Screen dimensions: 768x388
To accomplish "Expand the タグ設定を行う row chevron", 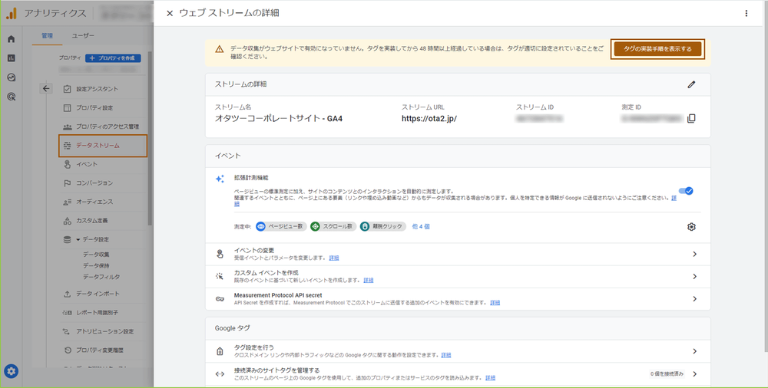I will [x=694, y=351].
